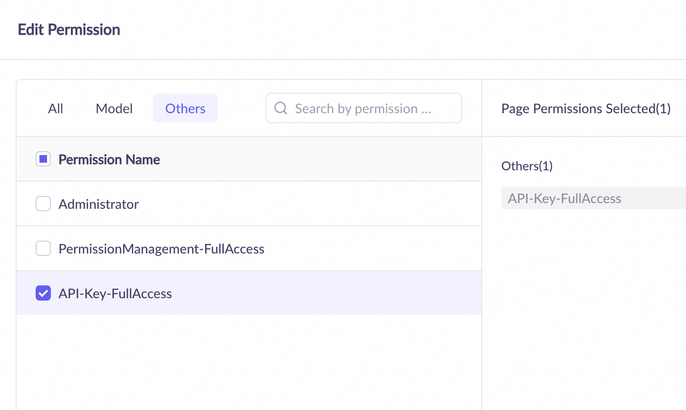
Task: Click the Others(1) group label
Action: pos(527,166)
